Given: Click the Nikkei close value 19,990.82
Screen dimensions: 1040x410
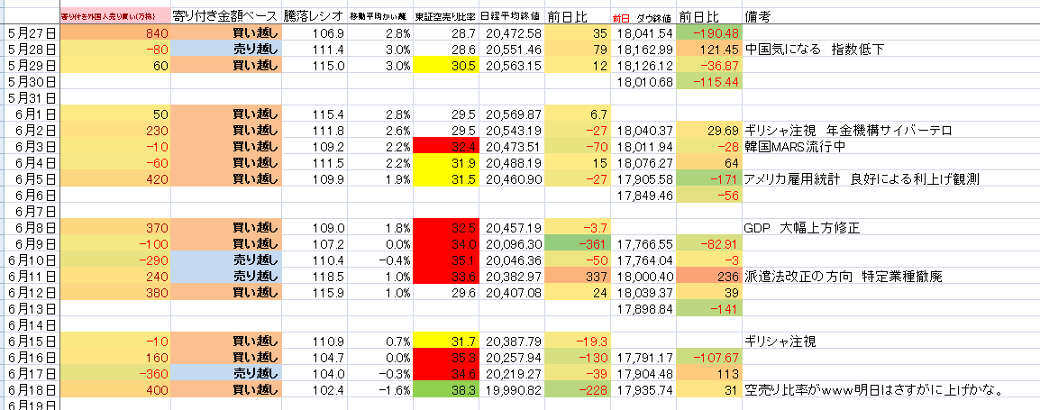Looking at the screenshot, I should (513, 389).
